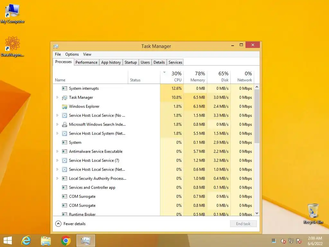Launch Internet Explorer from the taskbar
Screen dimensions: 329x247
(x=26, y=241)
